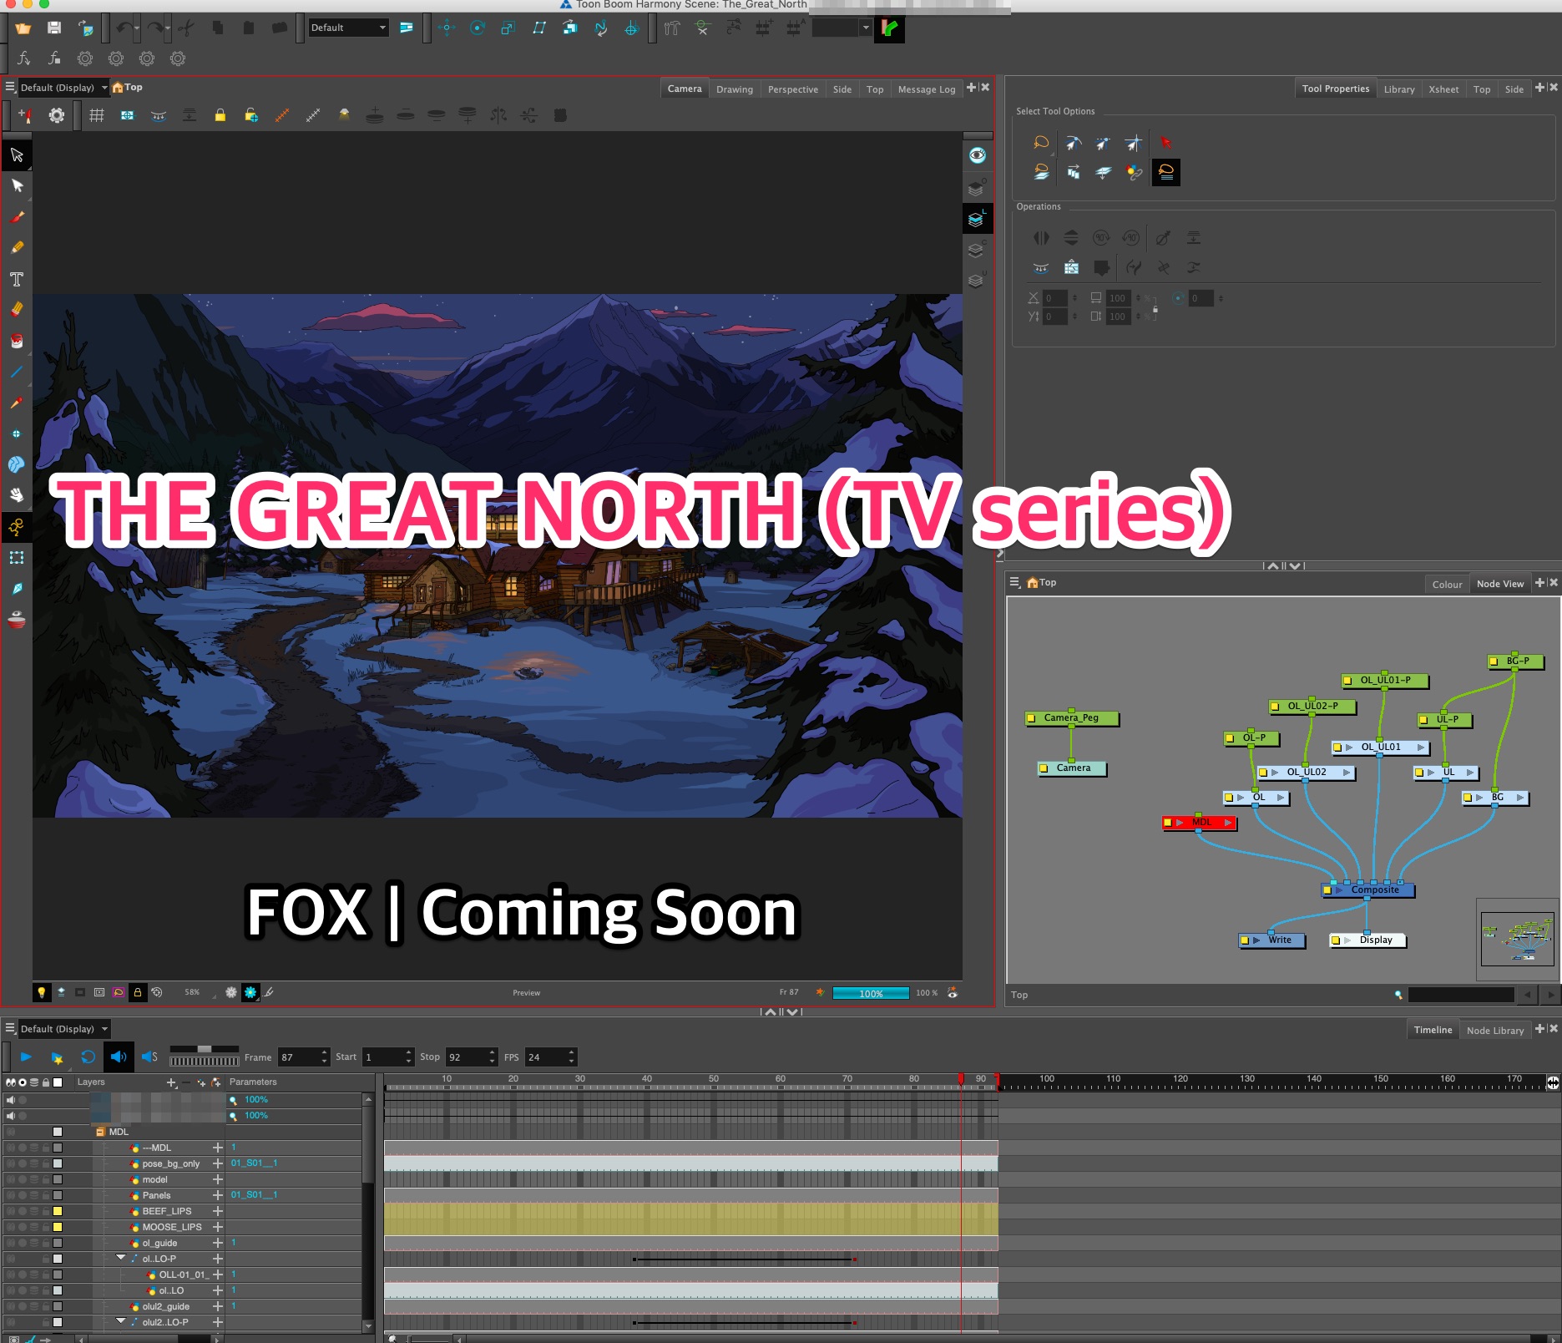This screenshot has height=1343, width=1562.
Task: Toggle lock on Panels layer
Action: tap(46, 1195)
